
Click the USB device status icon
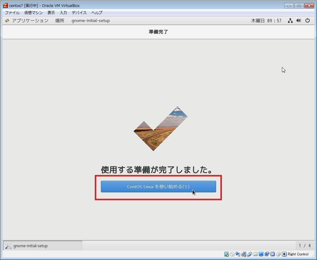[x=250, y=254]
